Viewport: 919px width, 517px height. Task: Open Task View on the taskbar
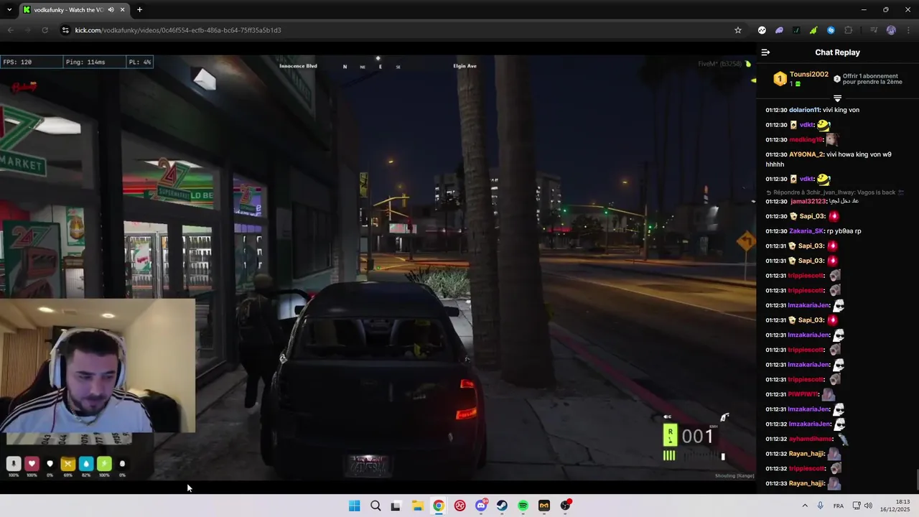click(396, 506)
